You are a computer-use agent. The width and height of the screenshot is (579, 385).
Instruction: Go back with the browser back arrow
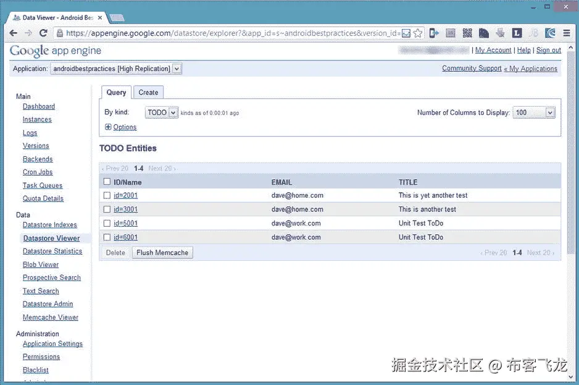tap(14, 33)
